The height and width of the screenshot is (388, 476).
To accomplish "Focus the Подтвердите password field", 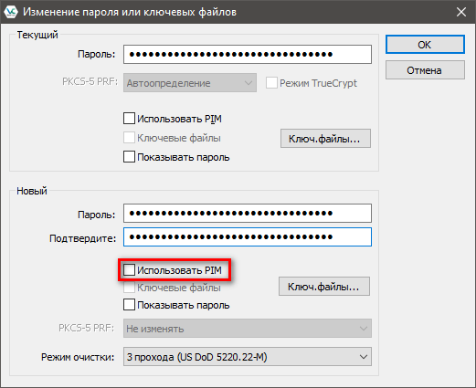I will 248,236.
